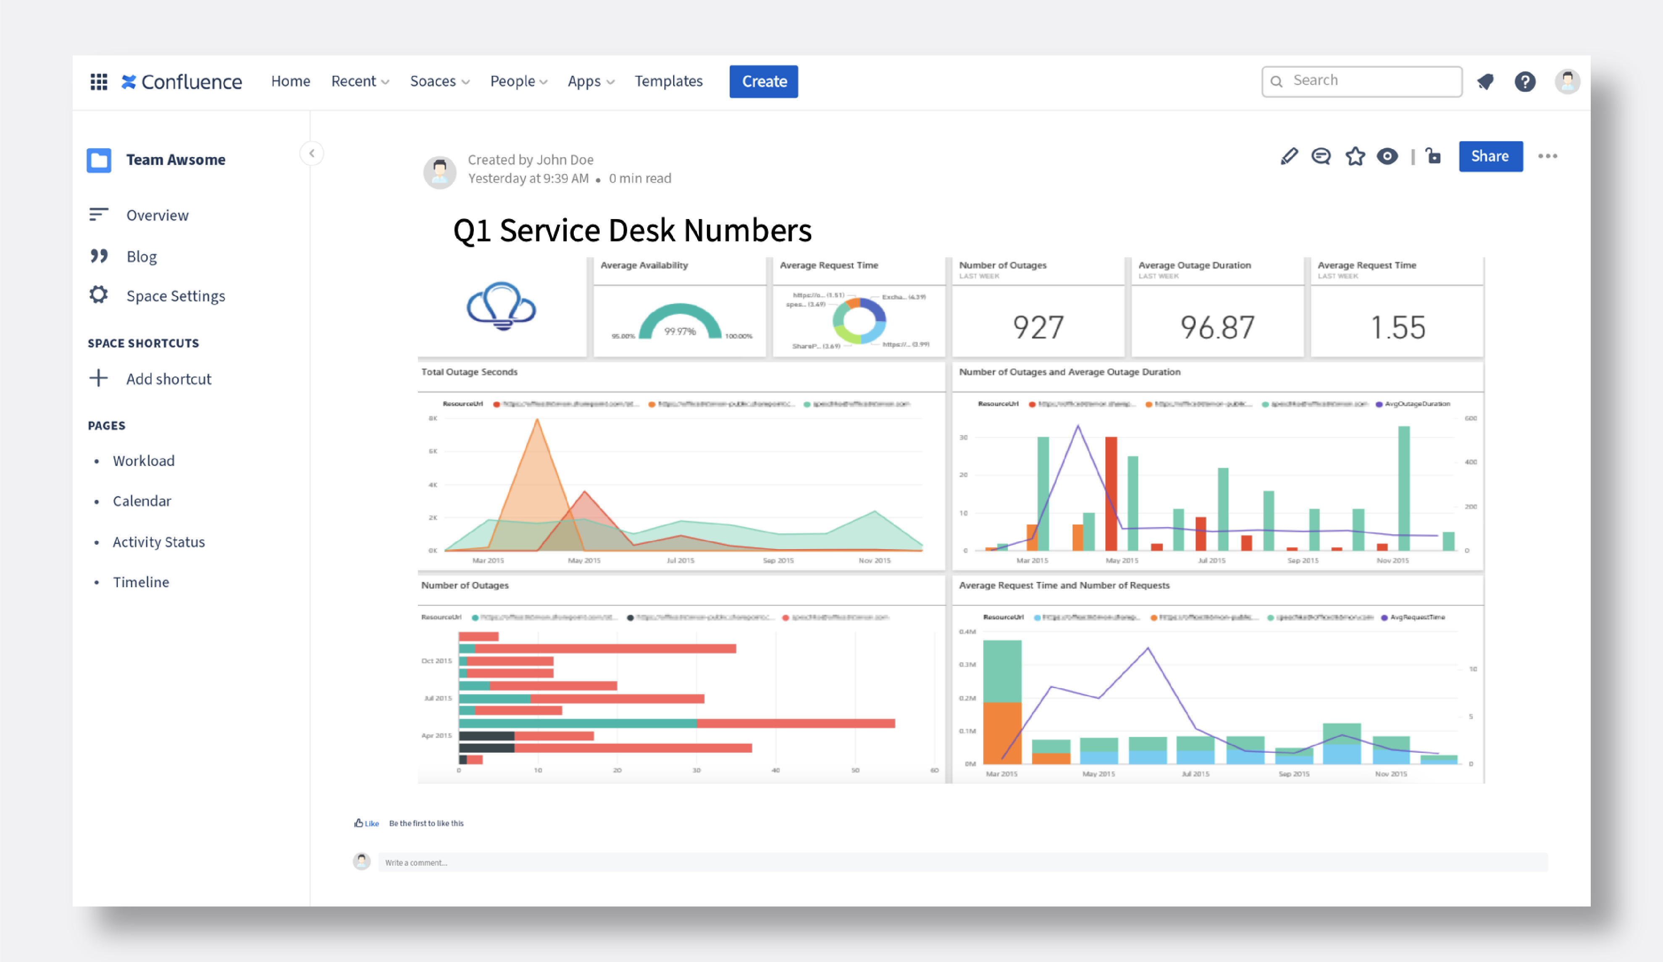Screen dimensions: 1663x962
Task: Collapse the sidebar with the chevron
Action: coord(312,153)
